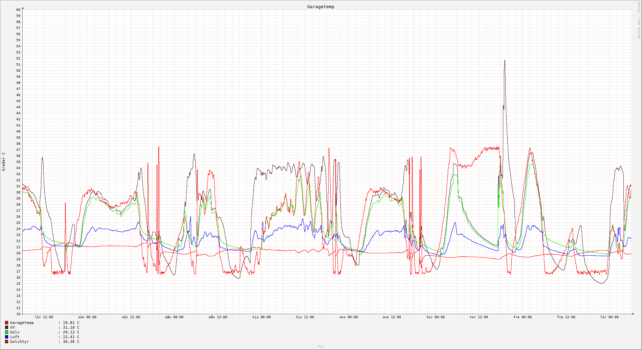Click the VV legend value 31,10 C
The width and height of the screenshot is (642, 350).
tap(71, 328)
